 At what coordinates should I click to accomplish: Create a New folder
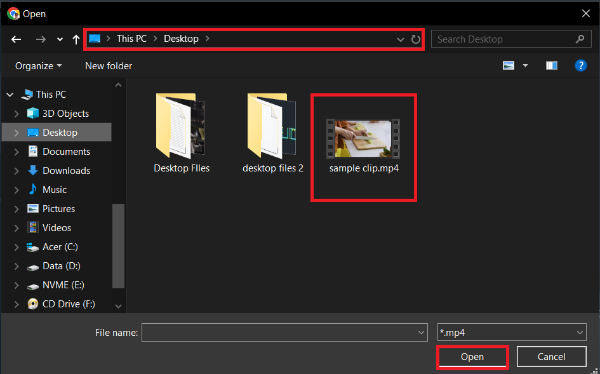click(x=108, y=65)
